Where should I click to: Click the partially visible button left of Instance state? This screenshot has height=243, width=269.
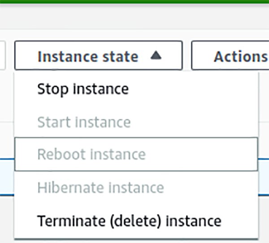click(x=2, y=56)
